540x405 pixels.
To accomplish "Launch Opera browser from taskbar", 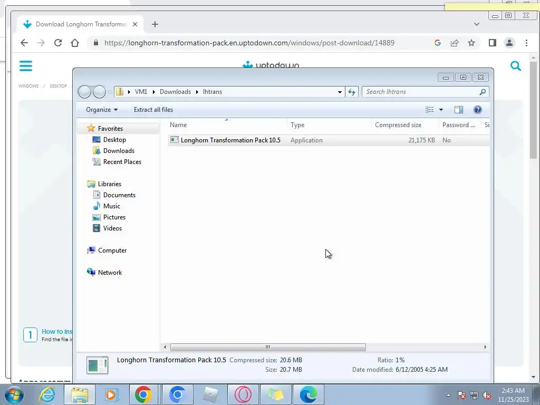I will tap(243, 394).
